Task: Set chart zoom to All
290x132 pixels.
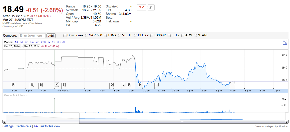Action: tap(64, 42)
